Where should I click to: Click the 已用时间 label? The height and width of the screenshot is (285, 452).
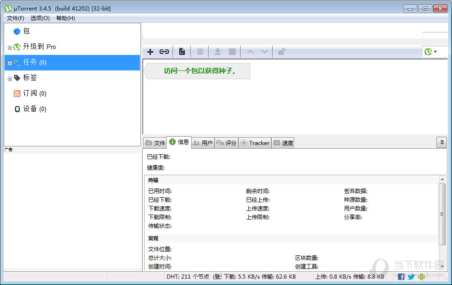160,191
